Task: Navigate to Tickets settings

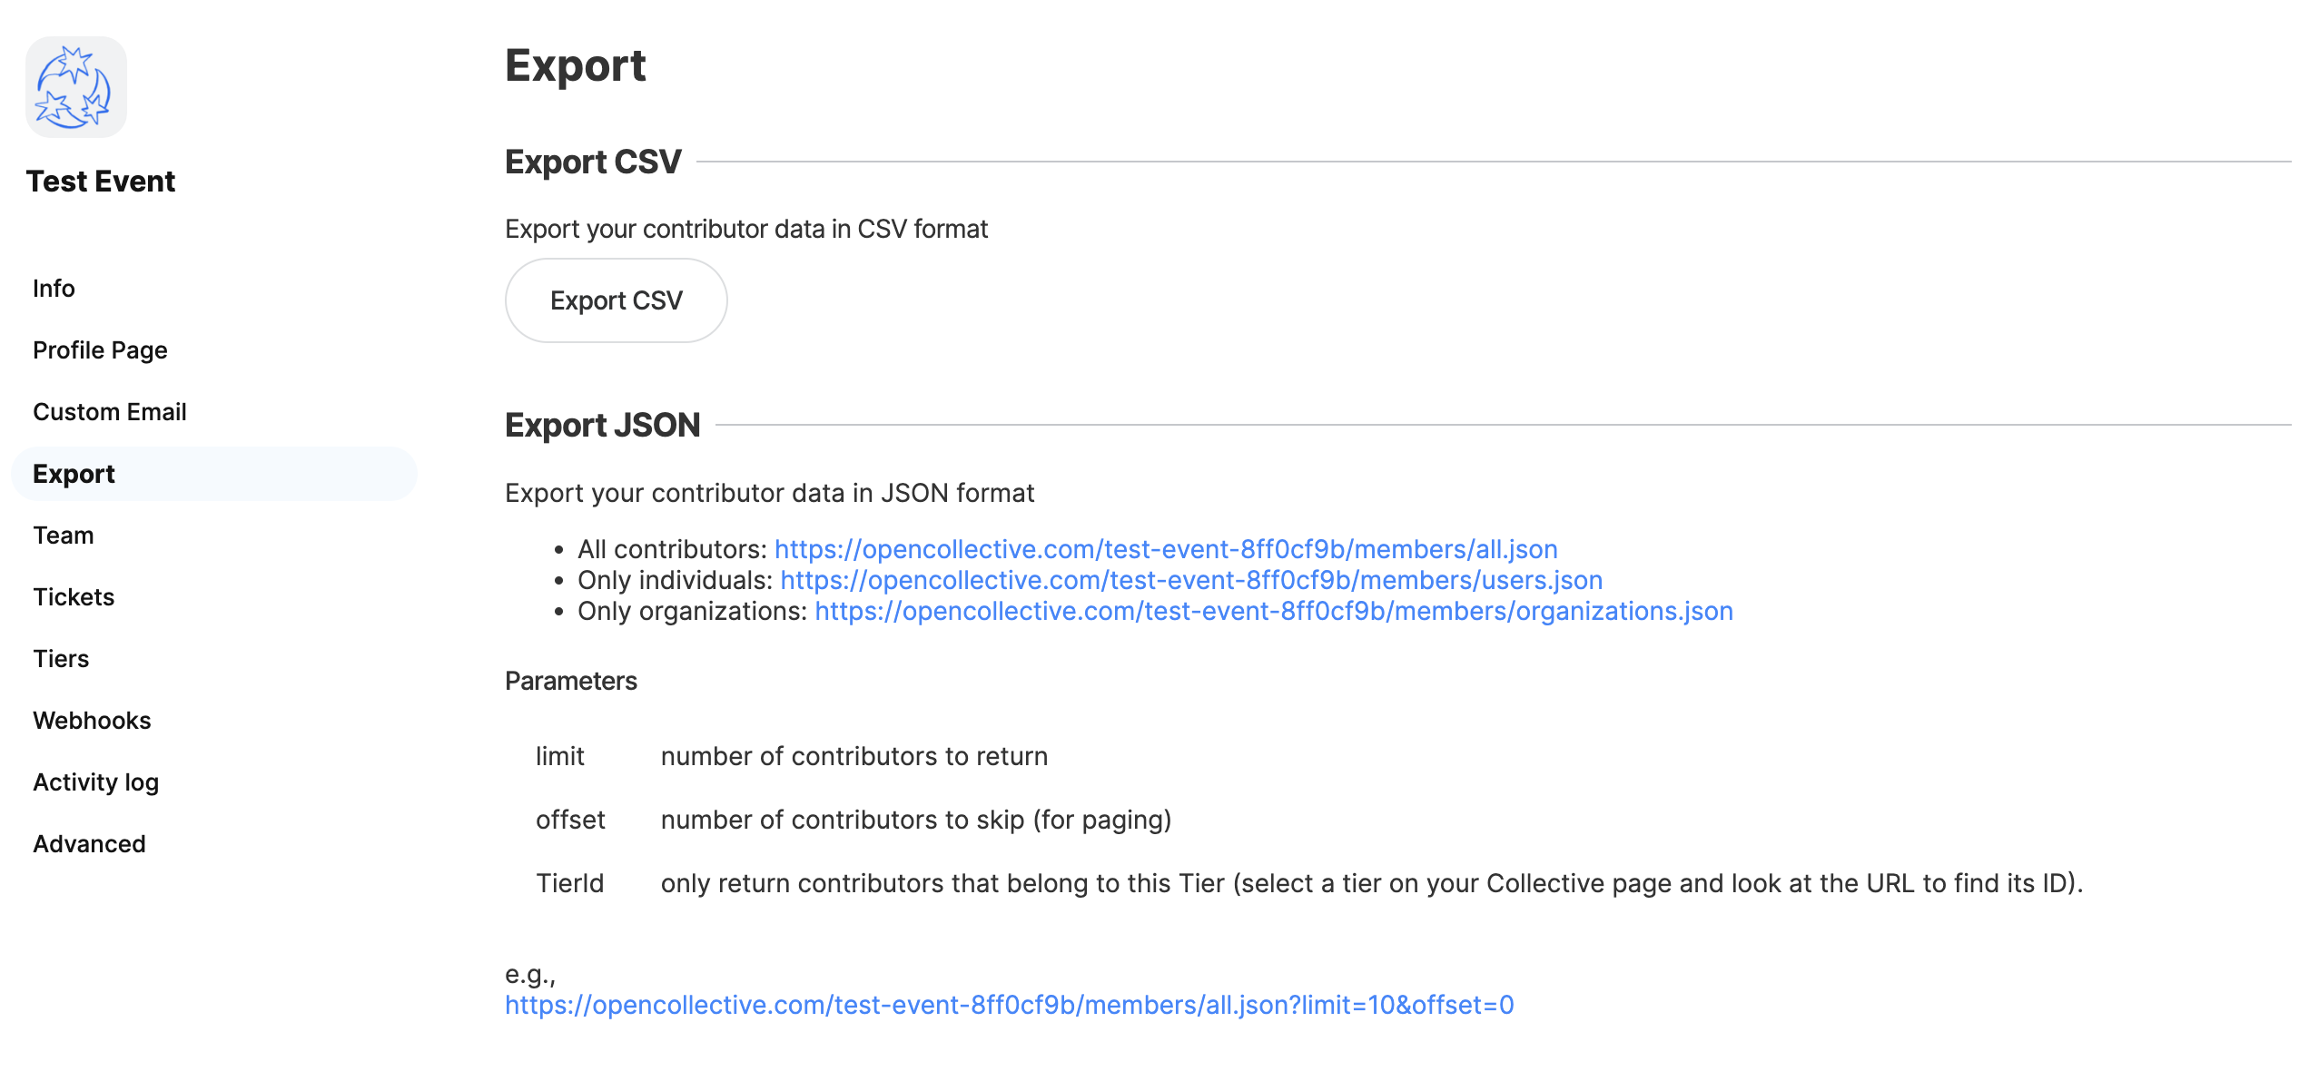Action: point(74,597)
